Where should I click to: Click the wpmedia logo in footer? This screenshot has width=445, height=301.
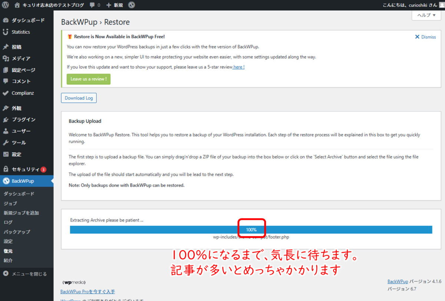tap(75, 282)
